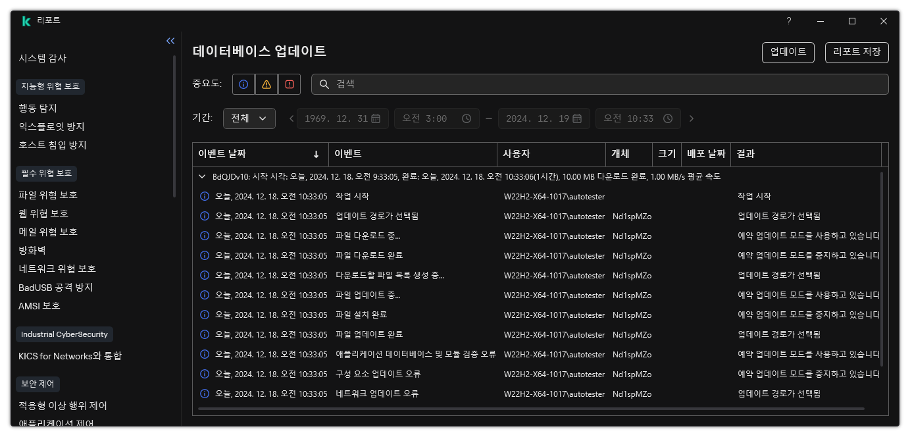
Task: Click inside the 검색 search field
Action: click(x=461, y=84)
